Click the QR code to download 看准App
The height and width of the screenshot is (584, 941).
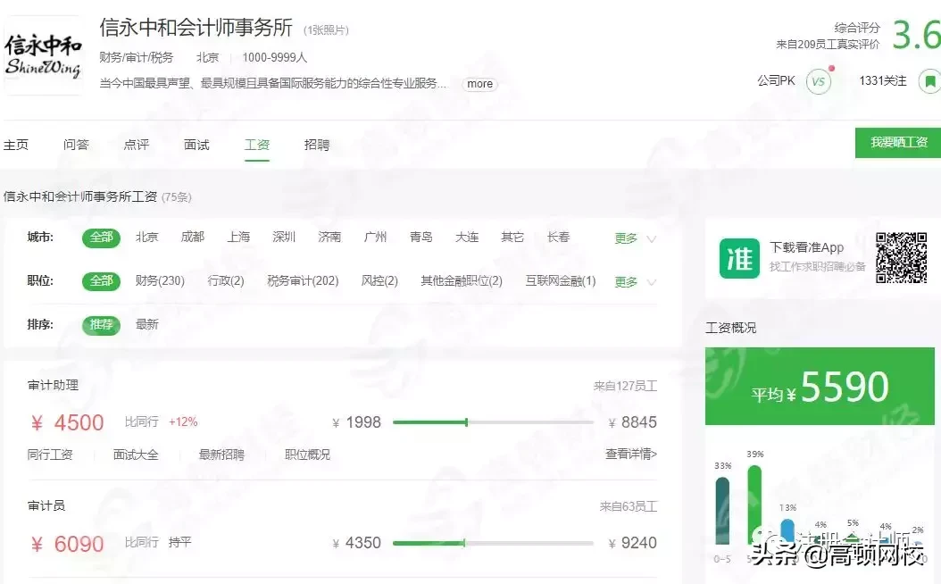903,259
